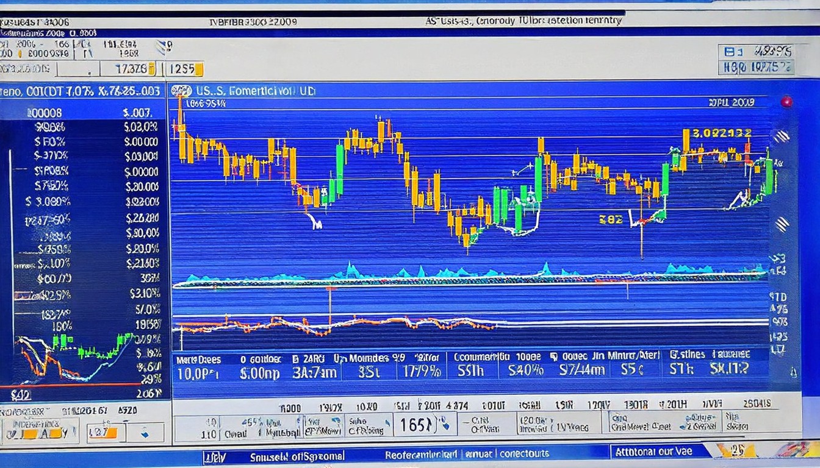
Task: Select the 165 field in bottom toolbar
Action: 425,424
